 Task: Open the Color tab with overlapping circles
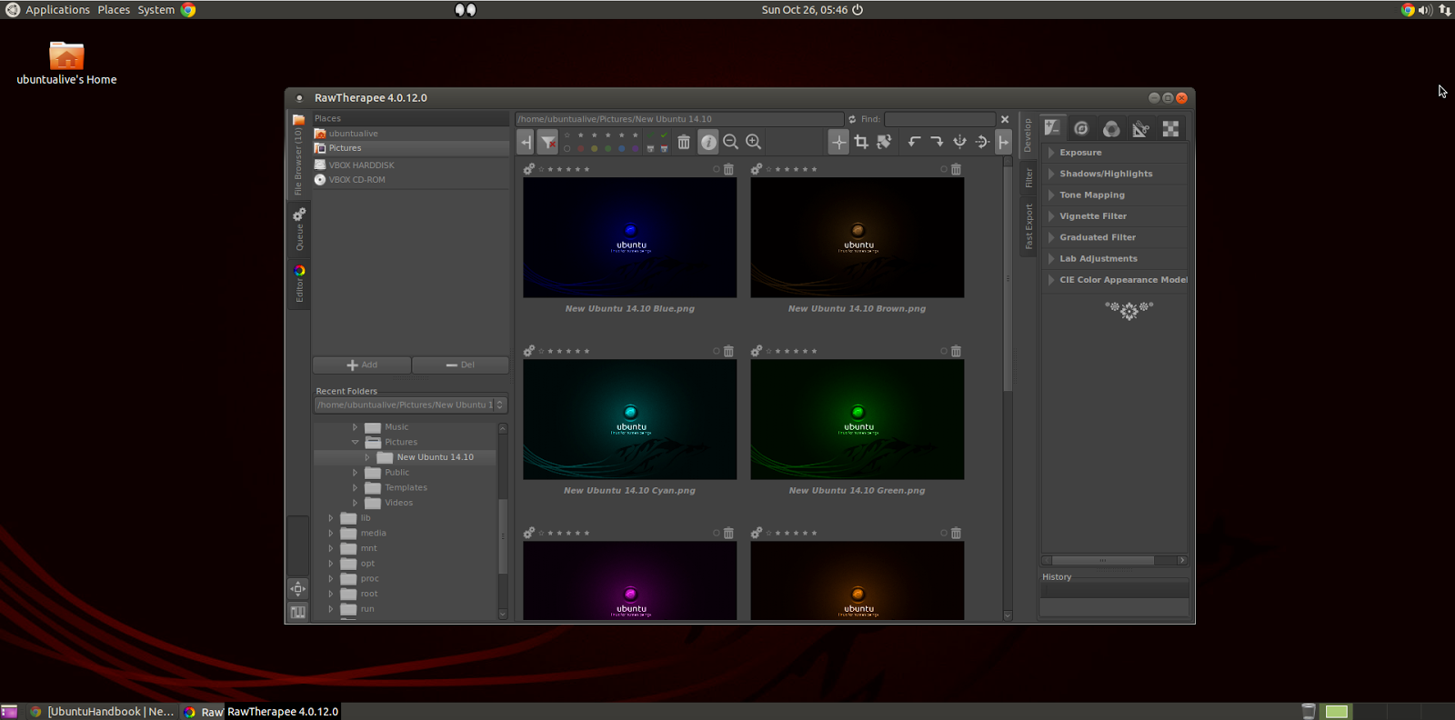click(x=1110, y=129)
